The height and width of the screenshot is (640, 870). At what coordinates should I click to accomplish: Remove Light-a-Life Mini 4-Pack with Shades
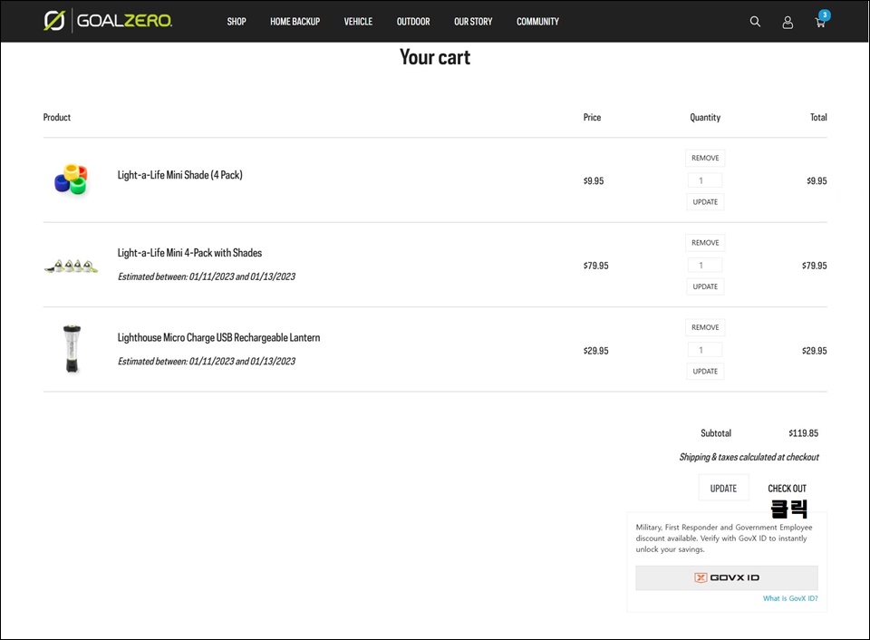click(x=705, y=243)
